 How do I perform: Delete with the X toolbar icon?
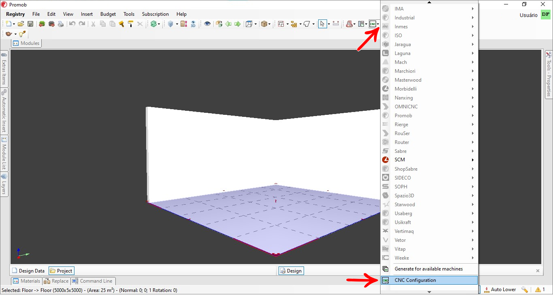point(140,24)
